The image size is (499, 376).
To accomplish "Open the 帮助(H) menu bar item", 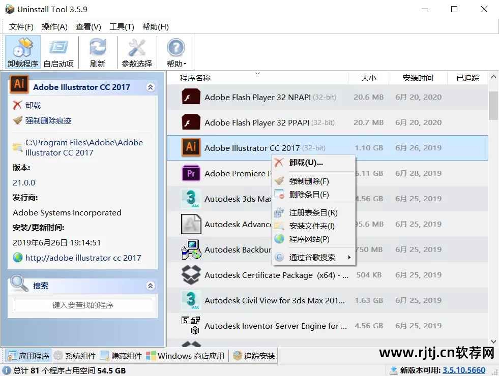I will click(155, 27).
